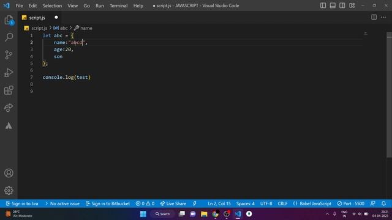Change end of line sequence CRLF
392x220 pixels.
click(282, 204)
